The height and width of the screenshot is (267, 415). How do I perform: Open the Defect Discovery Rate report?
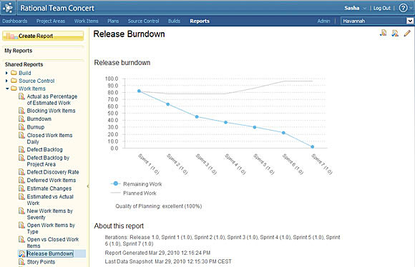(53, 172)
